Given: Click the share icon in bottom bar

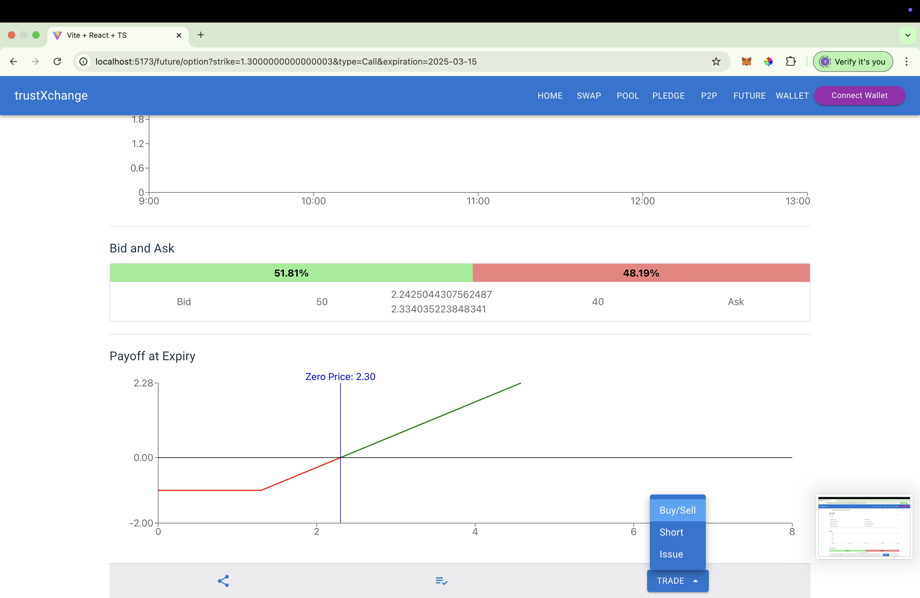Looking at the screenshot, I should [x=223, y=581].
